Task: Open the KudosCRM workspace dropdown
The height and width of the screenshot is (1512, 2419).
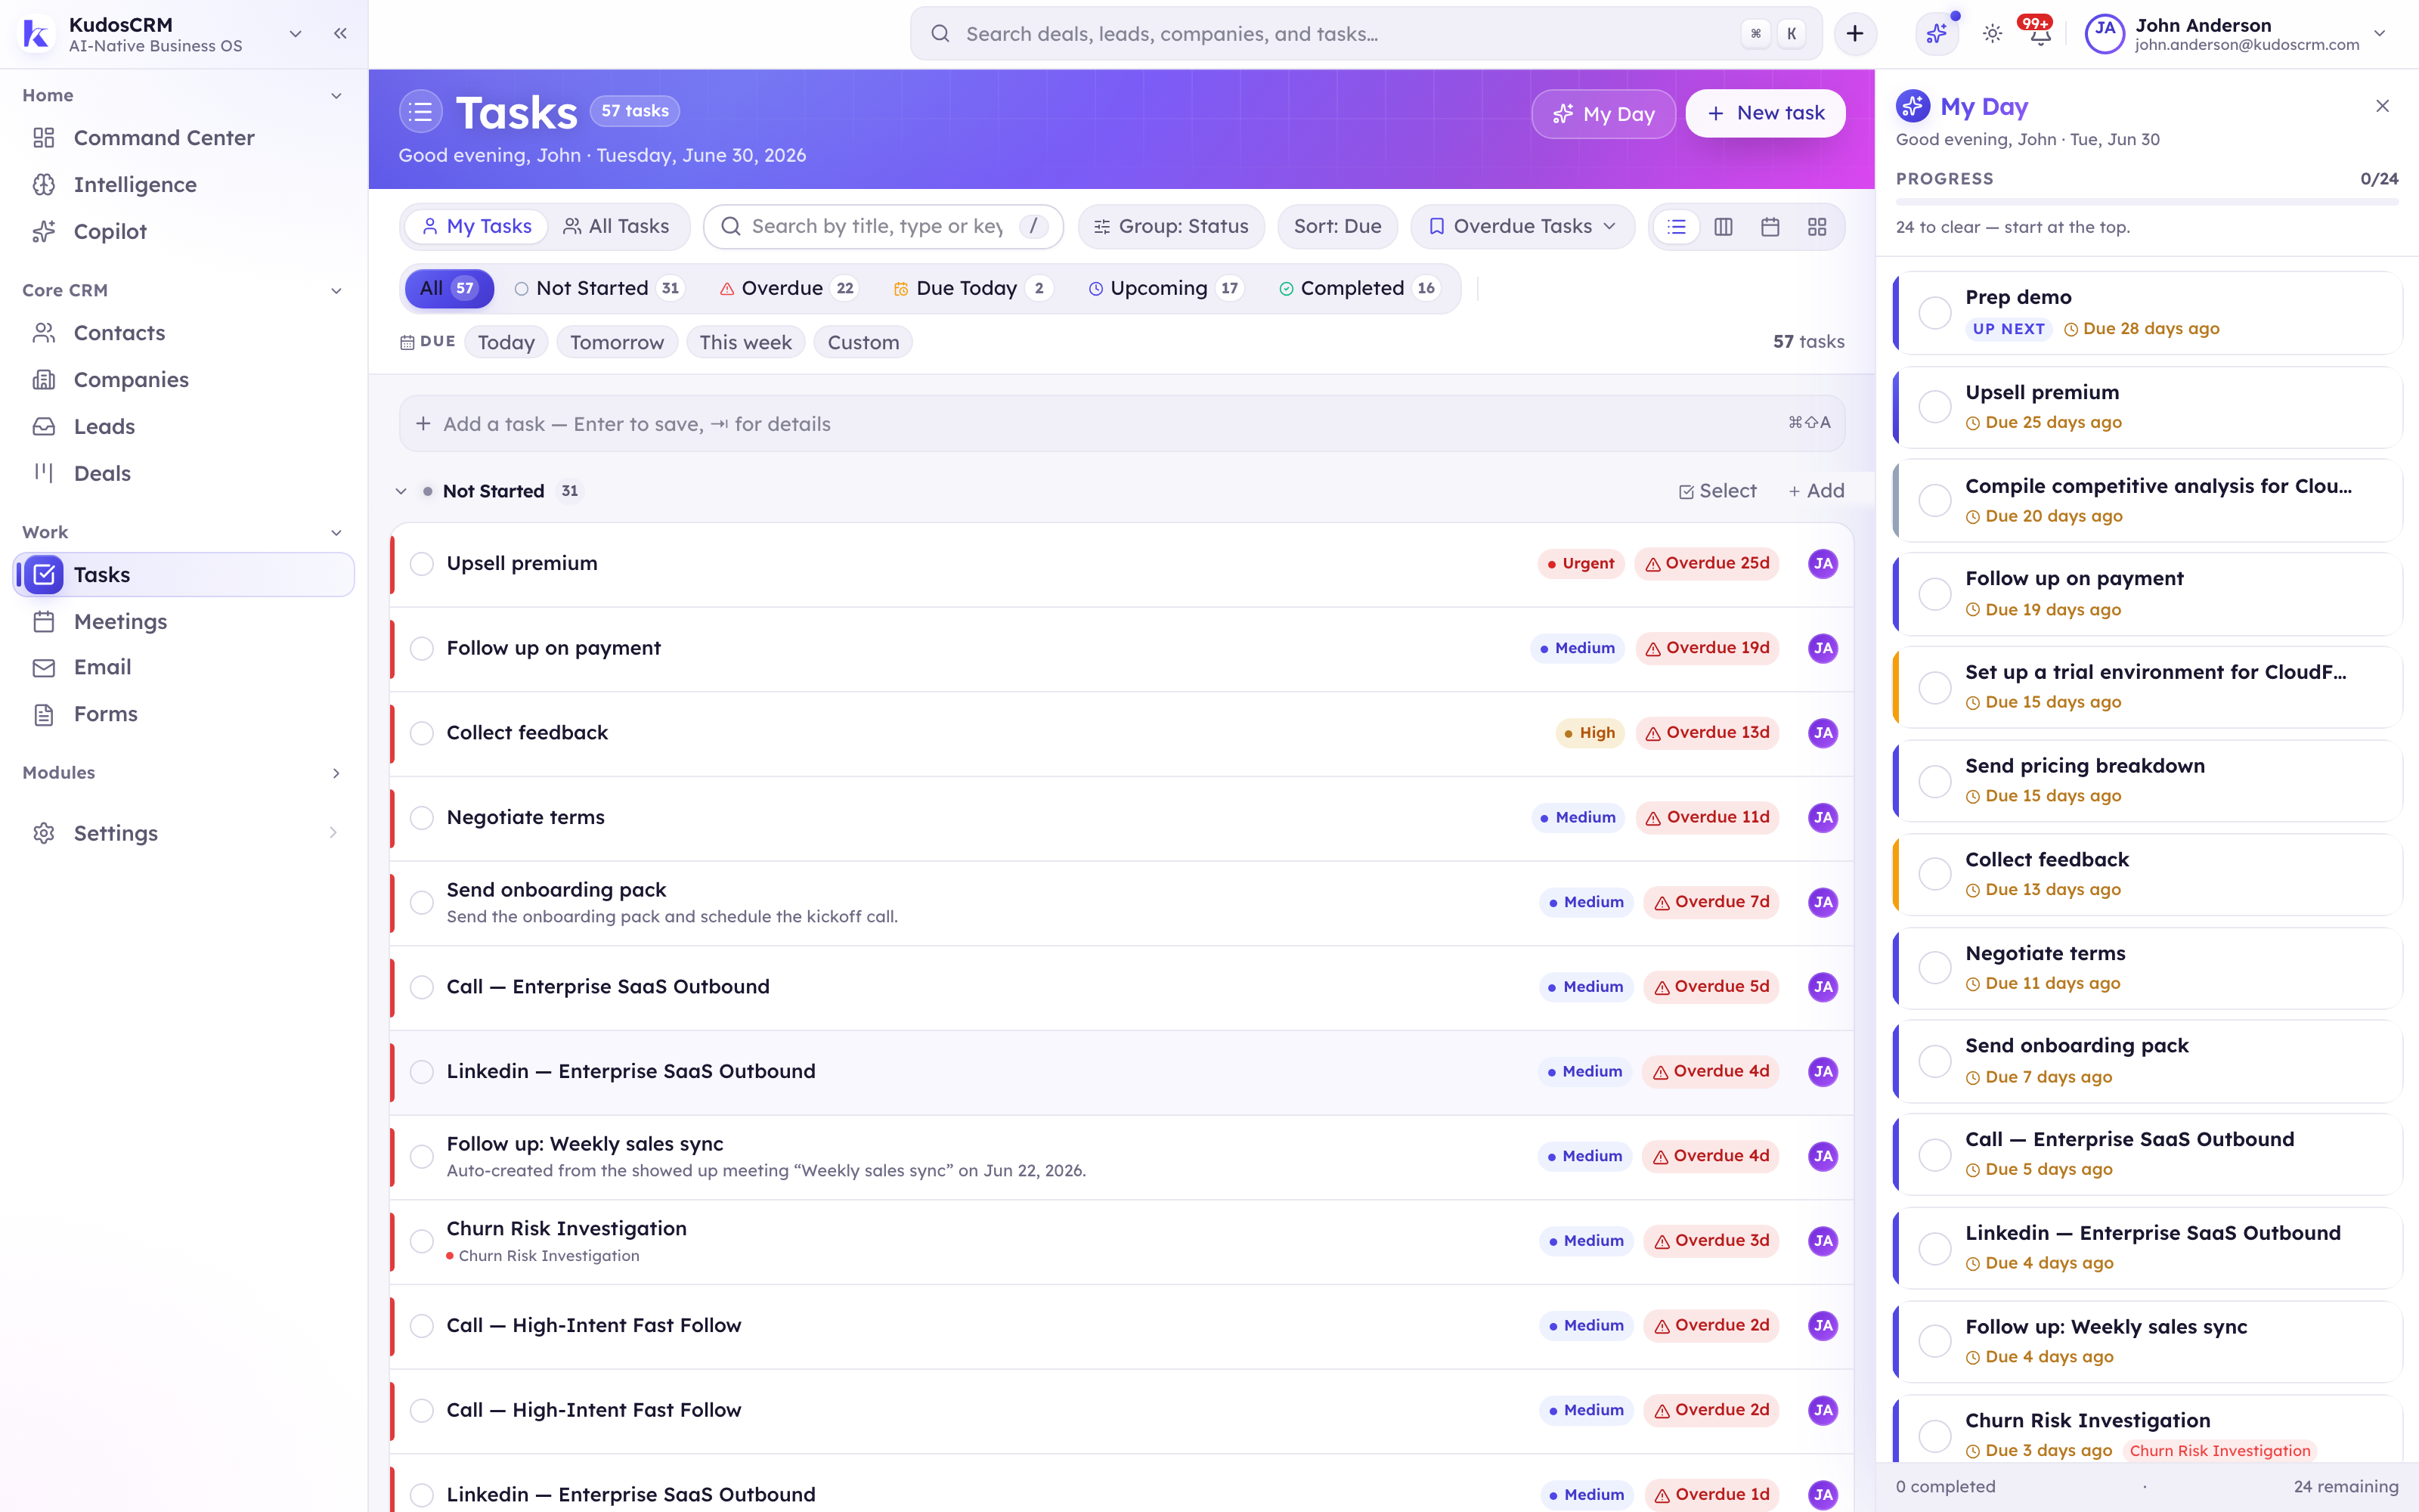Action: pyautogui.click(x=295, y=33)
